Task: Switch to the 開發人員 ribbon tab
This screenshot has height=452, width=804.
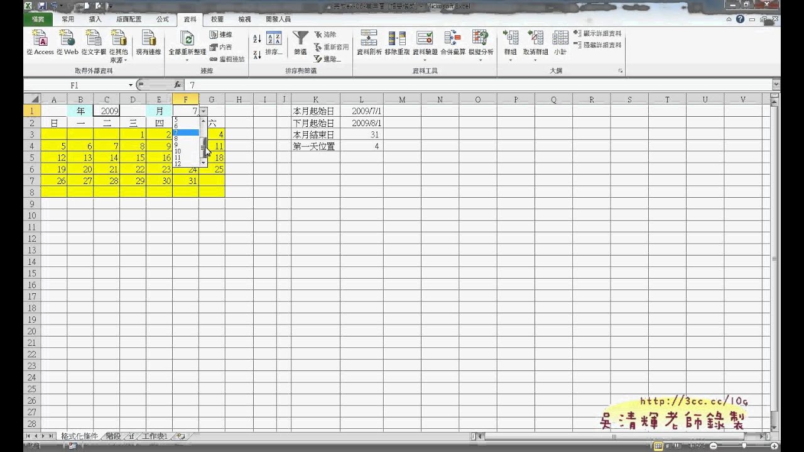Action: pyautogui.click(x=278, y=19)
